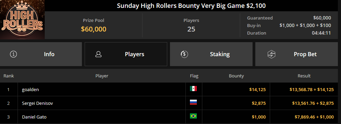Sort by the Player column header
This screenshot has height=124, width=341.
click(x=102, y=76)
